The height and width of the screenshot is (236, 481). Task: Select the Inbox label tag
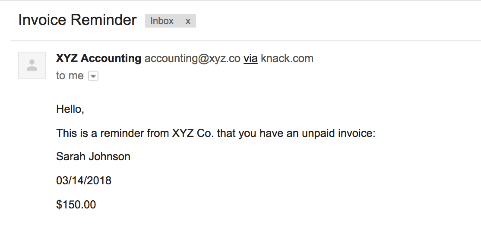pyautogui.click(x=162, y=21)
